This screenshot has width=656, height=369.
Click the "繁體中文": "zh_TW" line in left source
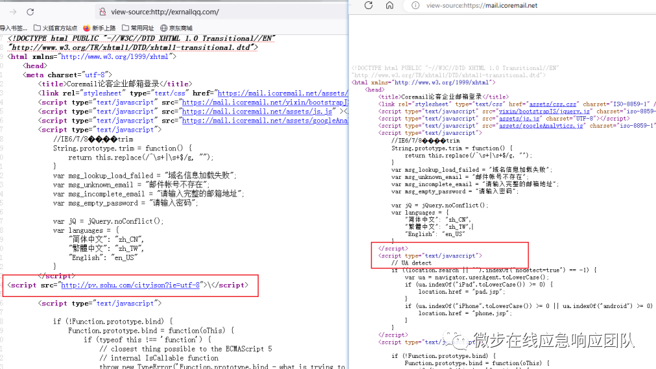[x=106, y=248]
